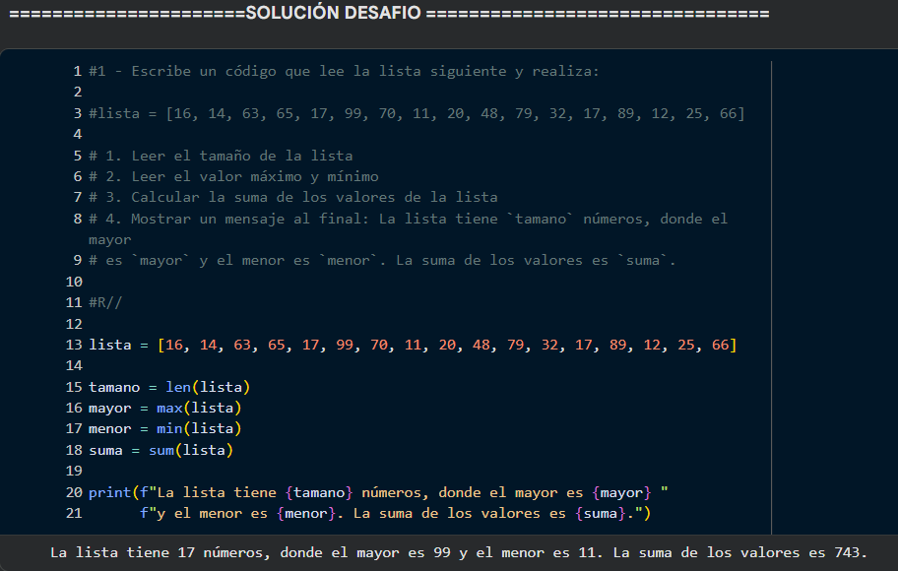
Task: Click the 'min' function on line 17
Action: point(169,428)
